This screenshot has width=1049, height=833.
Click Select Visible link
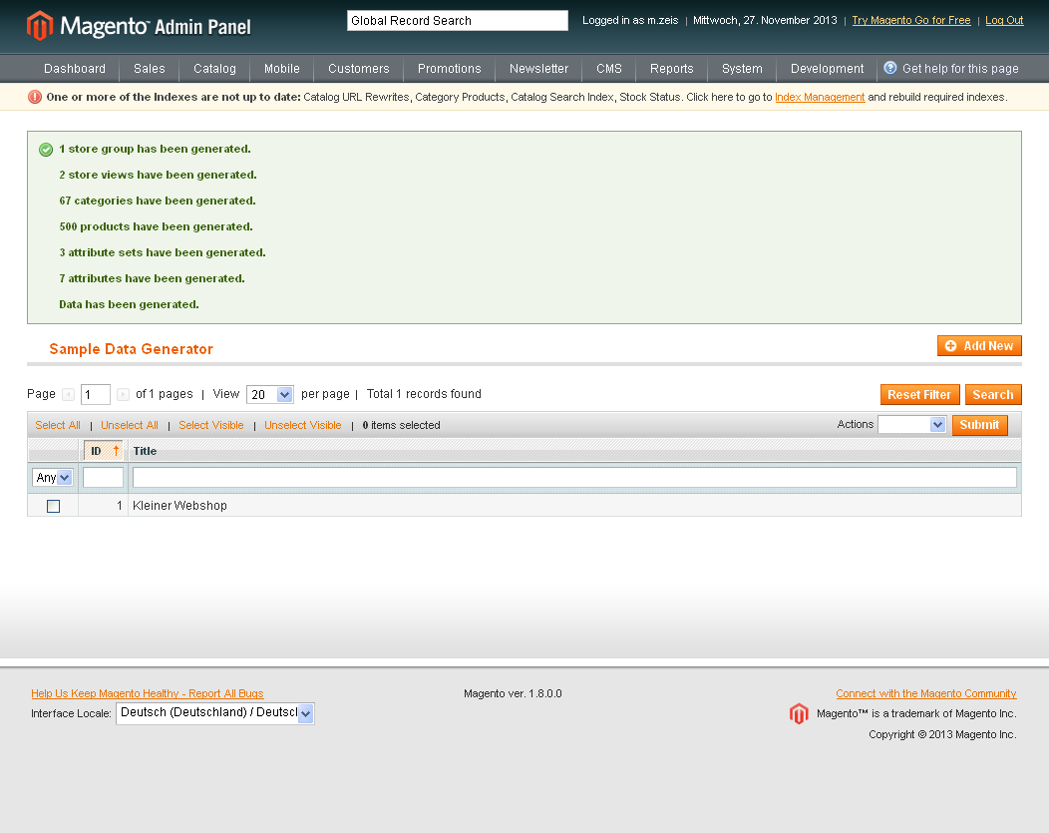(210, 425)
